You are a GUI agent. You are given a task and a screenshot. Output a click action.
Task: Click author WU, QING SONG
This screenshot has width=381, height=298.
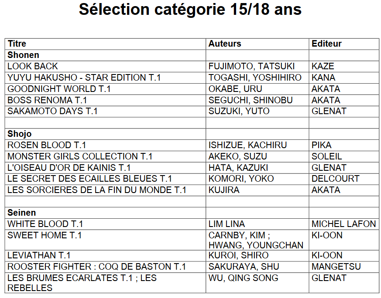click(x=243, y=278)
